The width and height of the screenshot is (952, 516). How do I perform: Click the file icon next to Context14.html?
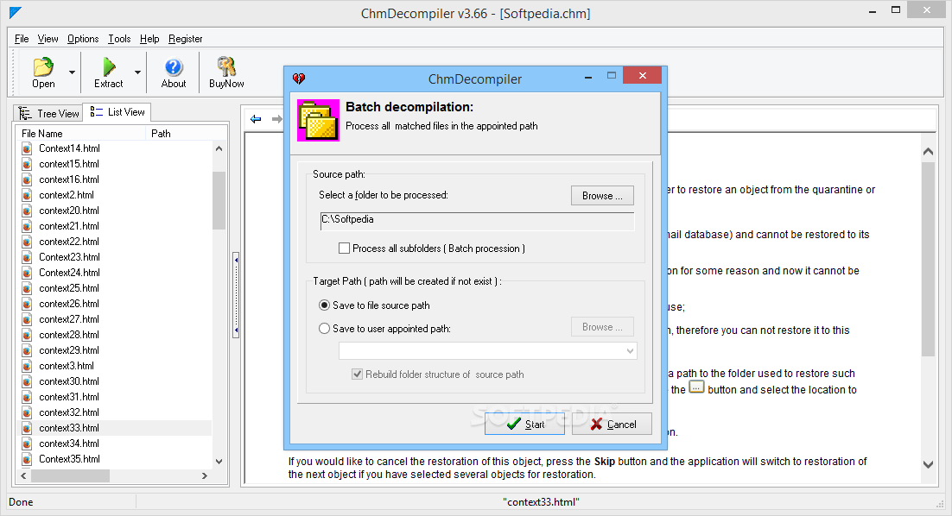pos(27,148)
